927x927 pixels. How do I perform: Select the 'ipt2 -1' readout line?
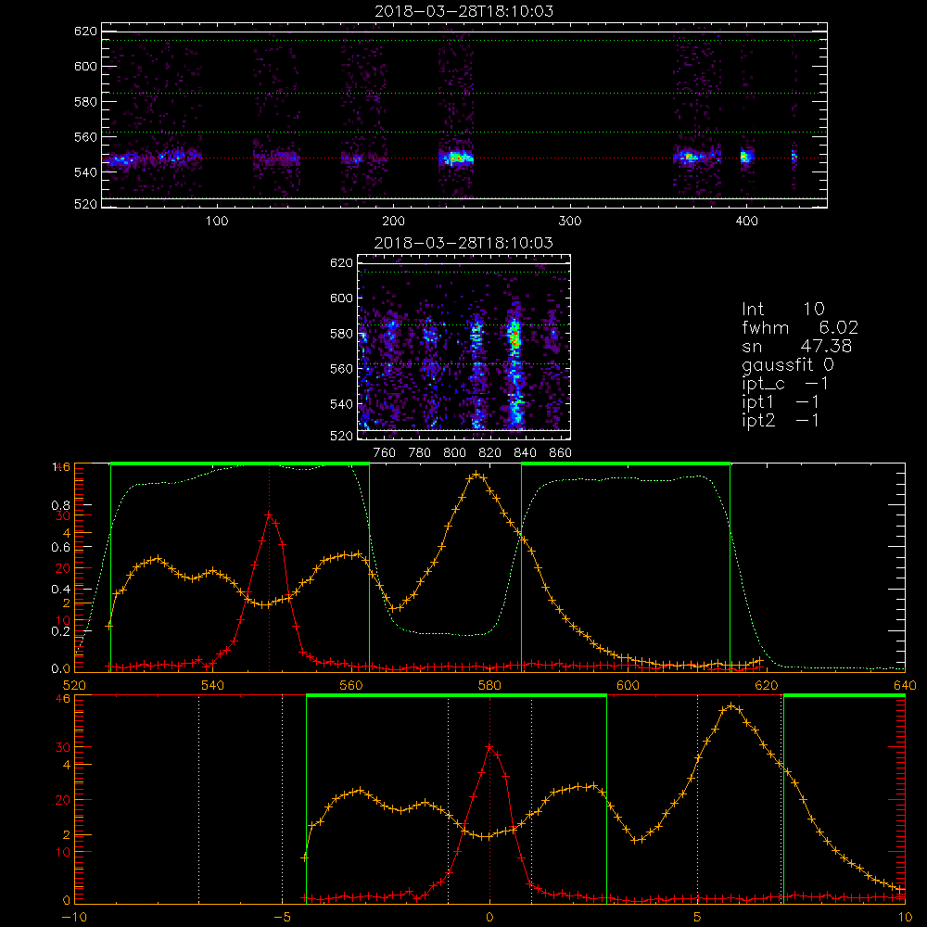click(x=781, y=420)
